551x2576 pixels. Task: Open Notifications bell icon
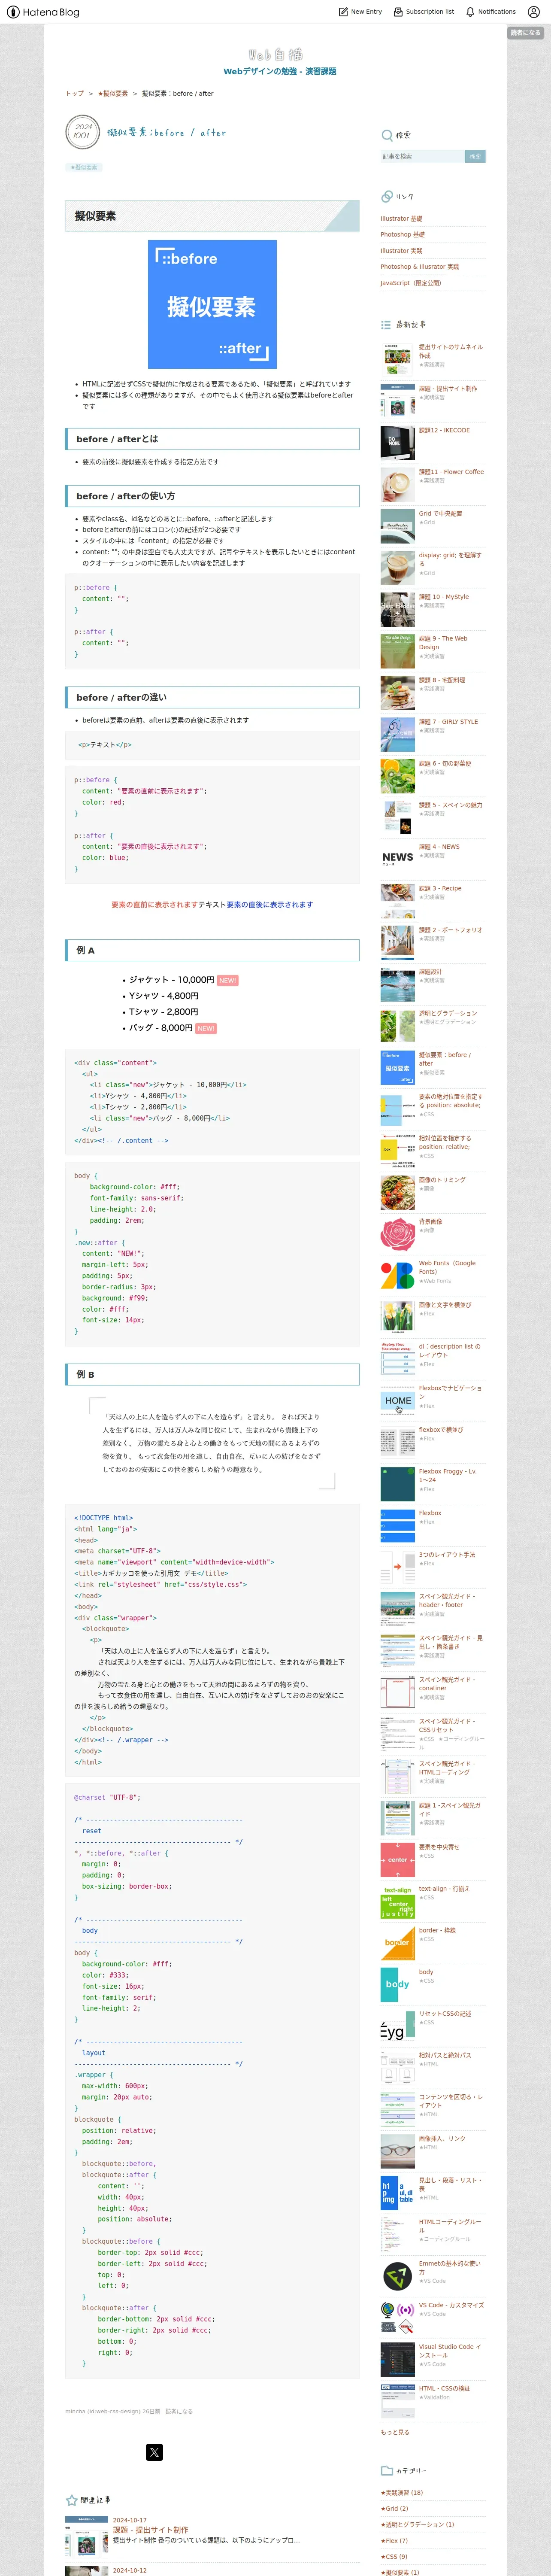[x=470, y=12]
